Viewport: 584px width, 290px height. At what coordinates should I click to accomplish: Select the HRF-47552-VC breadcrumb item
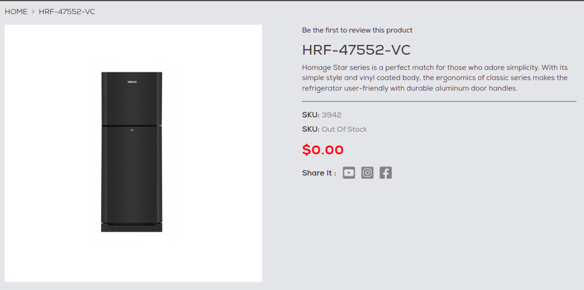pos(67,12)
